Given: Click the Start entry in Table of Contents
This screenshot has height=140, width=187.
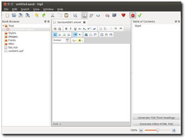Looking at the screenshot, I should [x=138, y=26].
